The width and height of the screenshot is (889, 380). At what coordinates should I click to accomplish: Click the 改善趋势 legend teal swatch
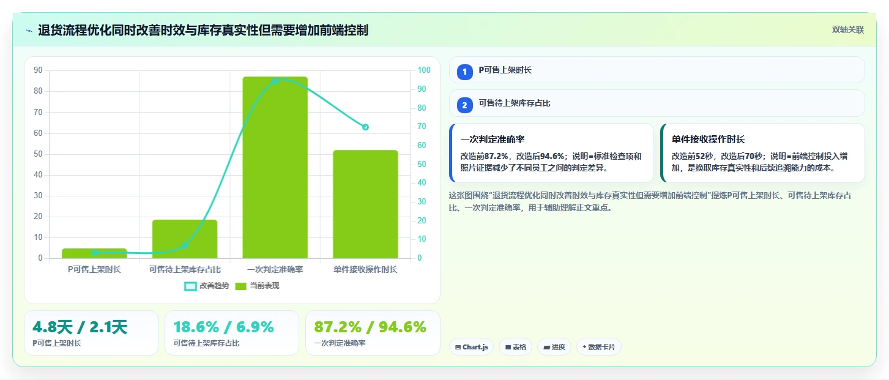point(191,286)
